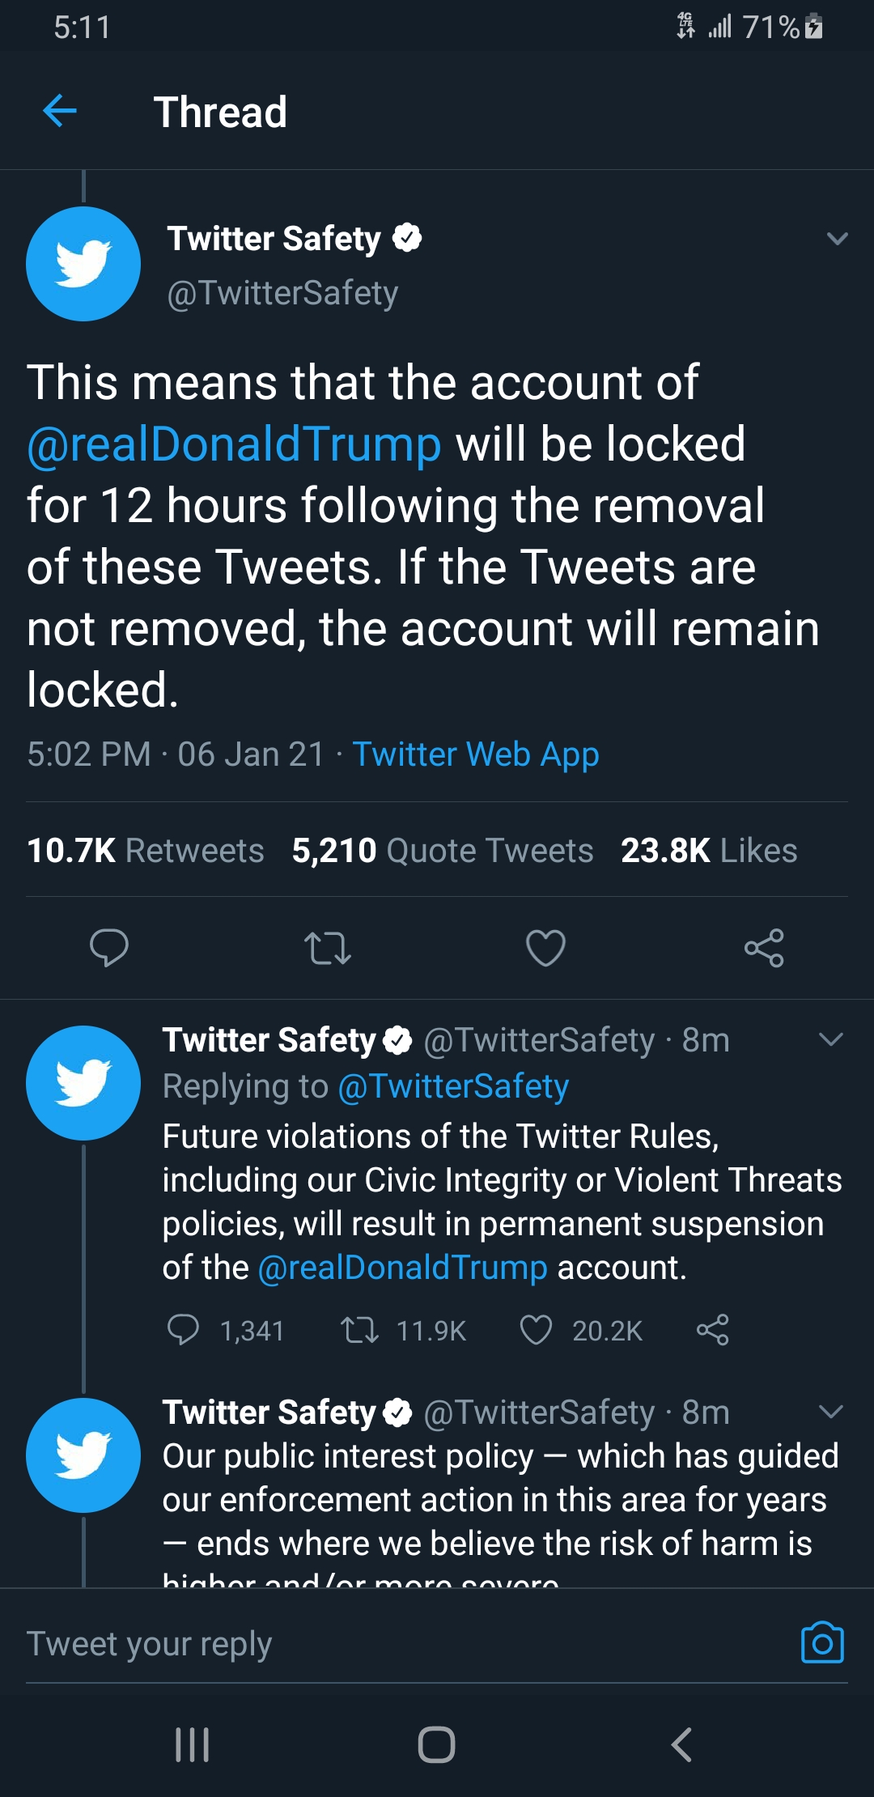Like the main tweet with the heart icon

point(545,948)
